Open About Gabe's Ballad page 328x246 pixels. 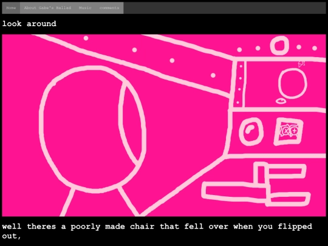point(47,8)
